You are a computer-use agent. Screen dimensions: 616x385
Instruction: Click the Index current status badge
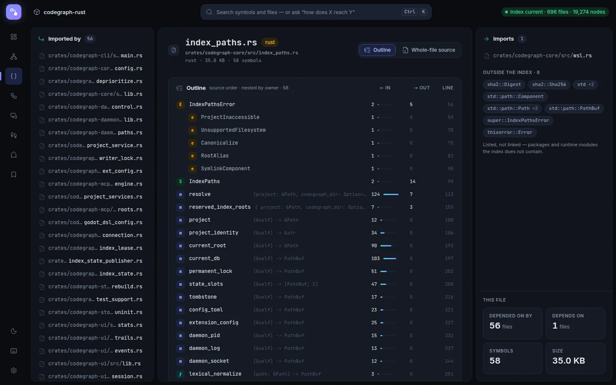555,12
